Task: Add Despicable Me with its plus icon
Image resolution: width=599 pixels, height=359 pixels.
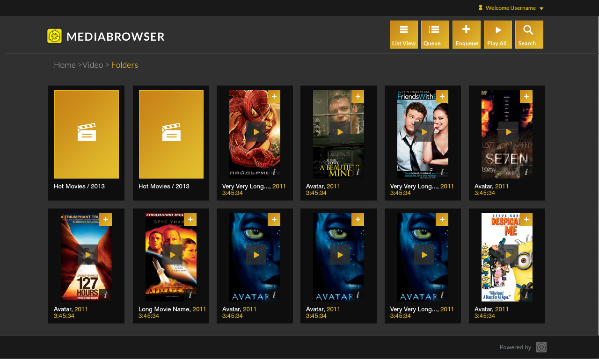Action: tap(526, 220)
